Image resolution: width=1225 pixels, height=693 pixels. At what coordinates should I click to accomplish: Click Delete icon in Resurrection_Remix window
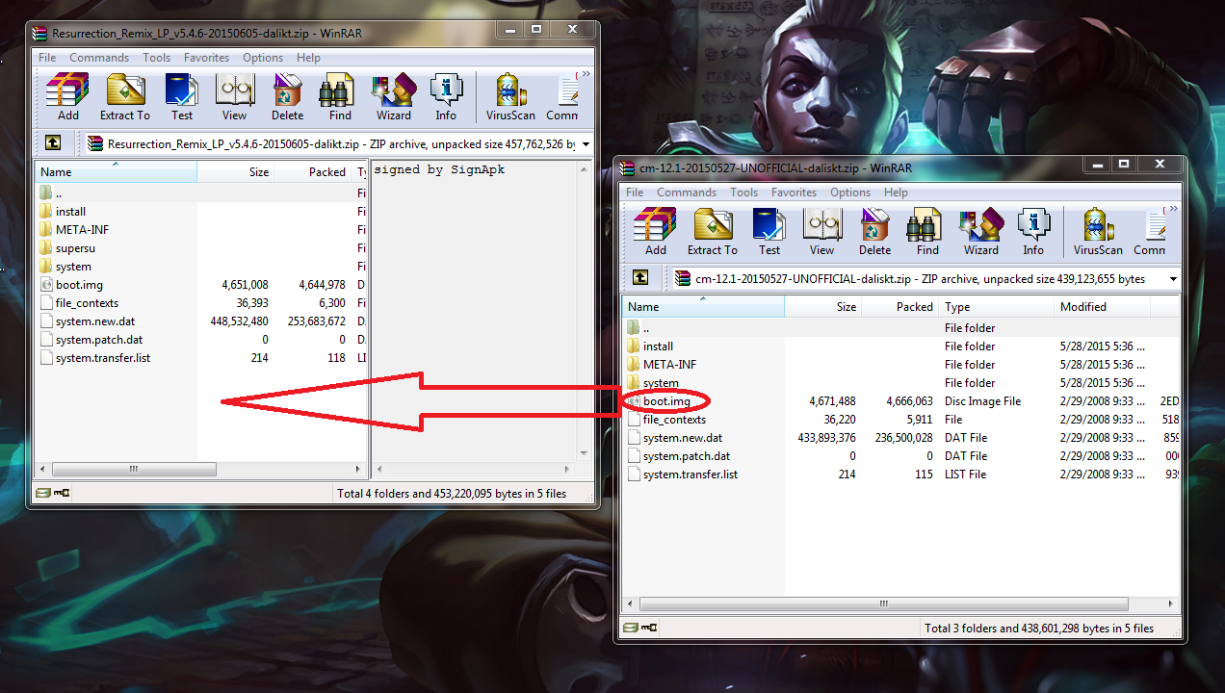[x=287, y=96]
